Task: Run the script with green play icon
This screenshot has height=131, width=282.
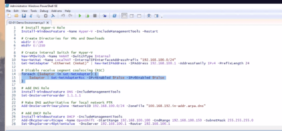Action: pyautogui.click(x=80, y=16)
